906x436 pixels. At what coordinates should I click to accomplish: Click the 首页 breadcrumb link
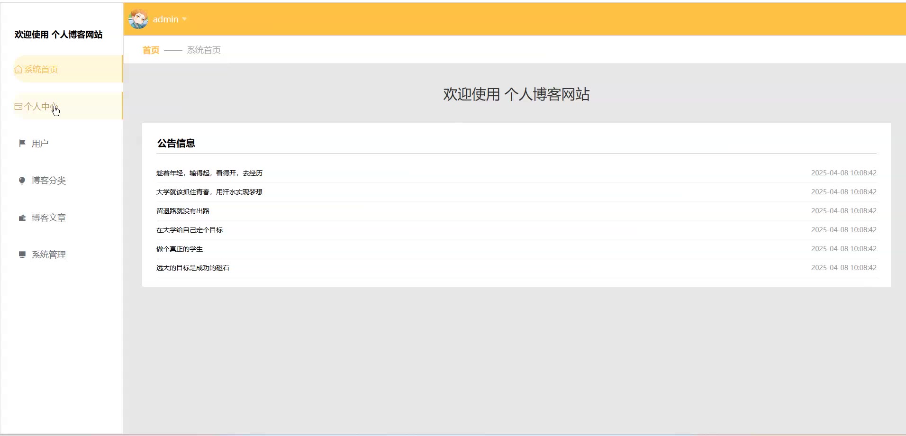pyautogui.click(x=151, y=50)
